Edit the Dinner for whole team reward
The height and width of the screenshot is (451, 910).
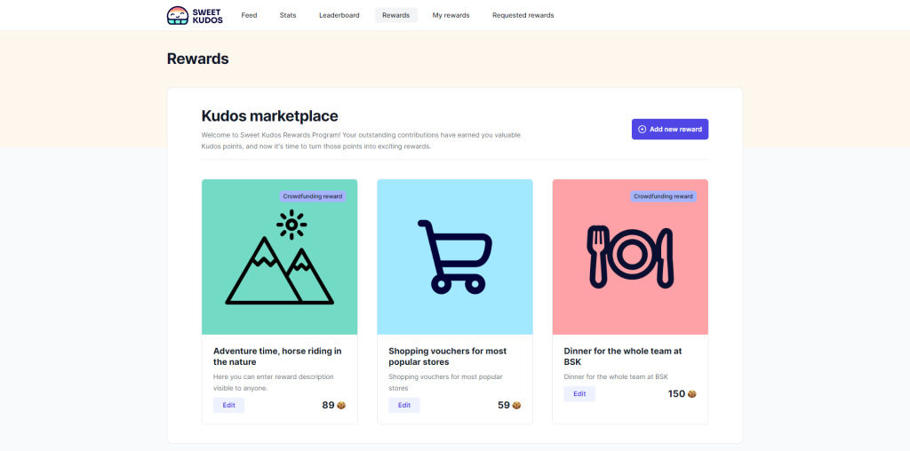[579, 393]
